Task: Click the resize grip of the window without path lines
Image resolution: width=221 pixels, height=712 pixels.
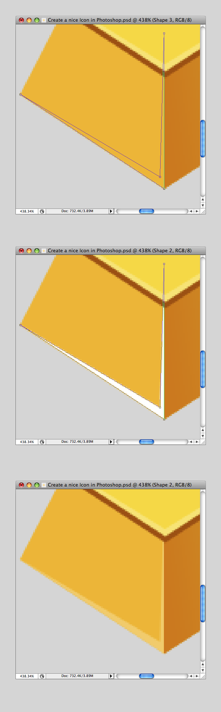Action: click(x=203, y=676)
